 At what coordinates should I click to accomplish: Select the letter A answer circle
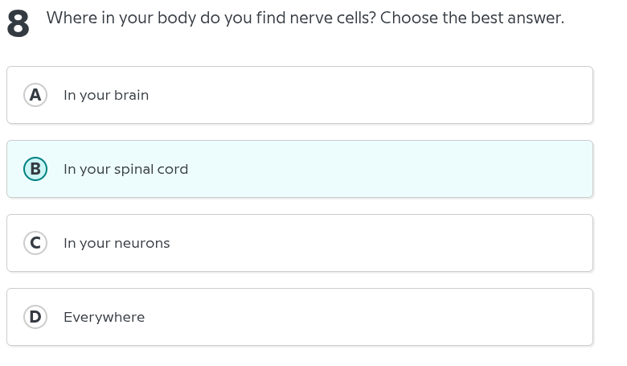pos(35,95)
